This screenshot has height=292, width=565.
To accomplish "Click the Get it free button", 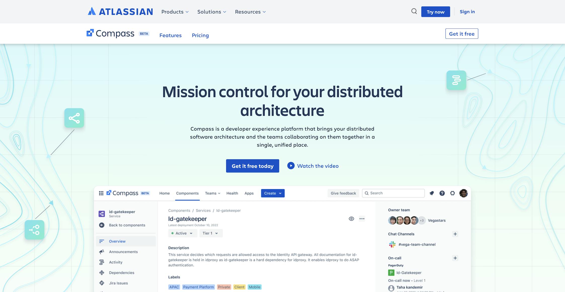I will pyautogui.click(x=462, y=34).
